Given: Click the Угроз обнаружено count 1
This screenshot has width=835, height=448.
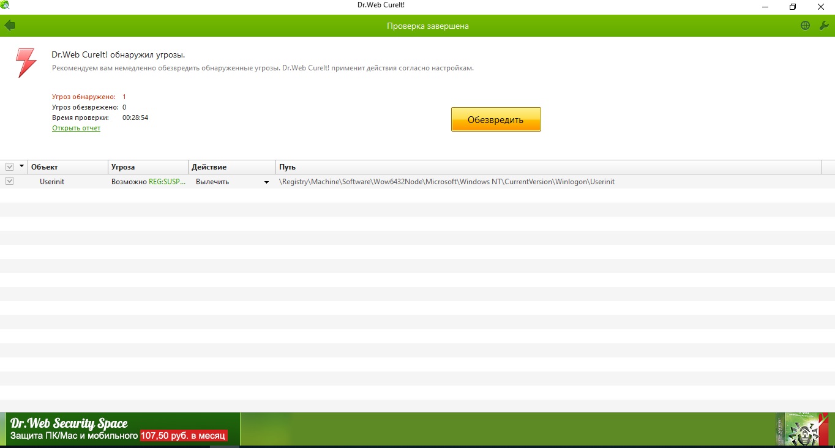Looking at the screenshot, I should [124, 97].
